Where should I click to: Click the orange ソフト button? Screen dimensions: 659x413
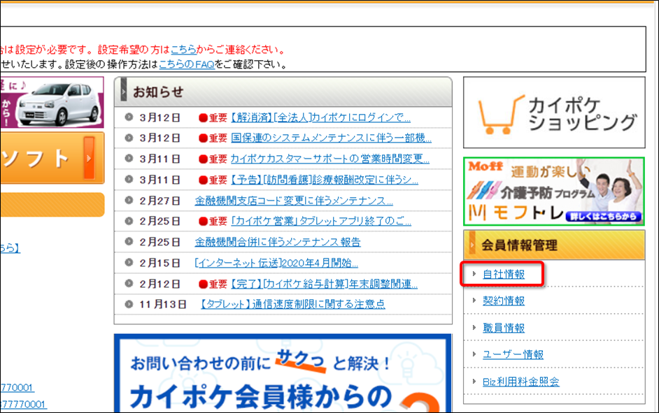coord(52,158)
